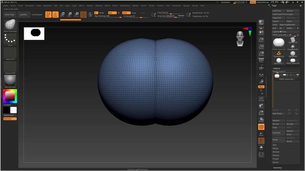The image size is (305, 171).
Task: Click the Zoom document icon
Action: pyautogui.click(x=261, y=40)
